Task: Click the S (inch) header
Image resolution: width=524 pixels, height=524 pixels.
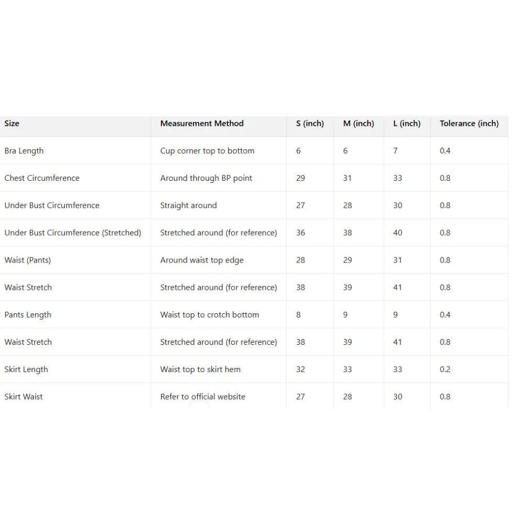Action: (x=310, y=124)
